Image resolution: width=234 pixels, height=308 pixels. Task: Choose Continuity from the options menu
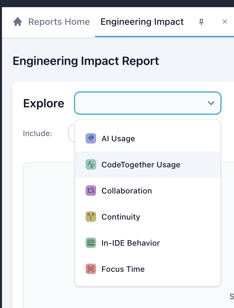(121, 217)
